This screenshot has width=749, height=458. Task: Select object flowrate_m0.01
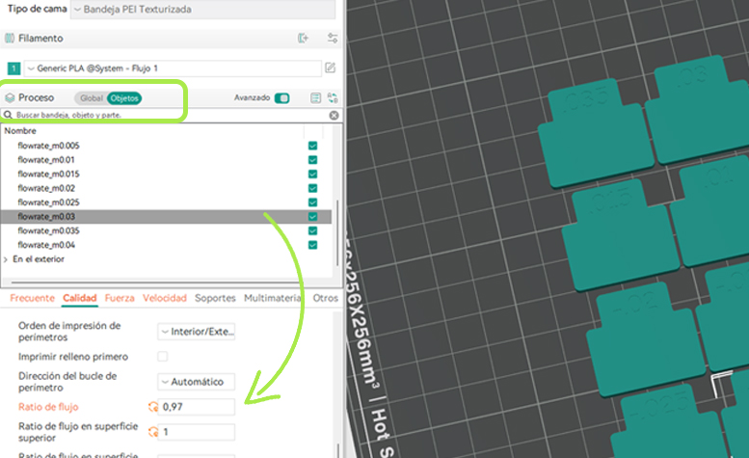[46, 160]
